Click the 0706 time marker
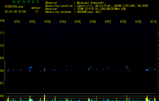Screen dimensions: 159x101 coord(93,22)
